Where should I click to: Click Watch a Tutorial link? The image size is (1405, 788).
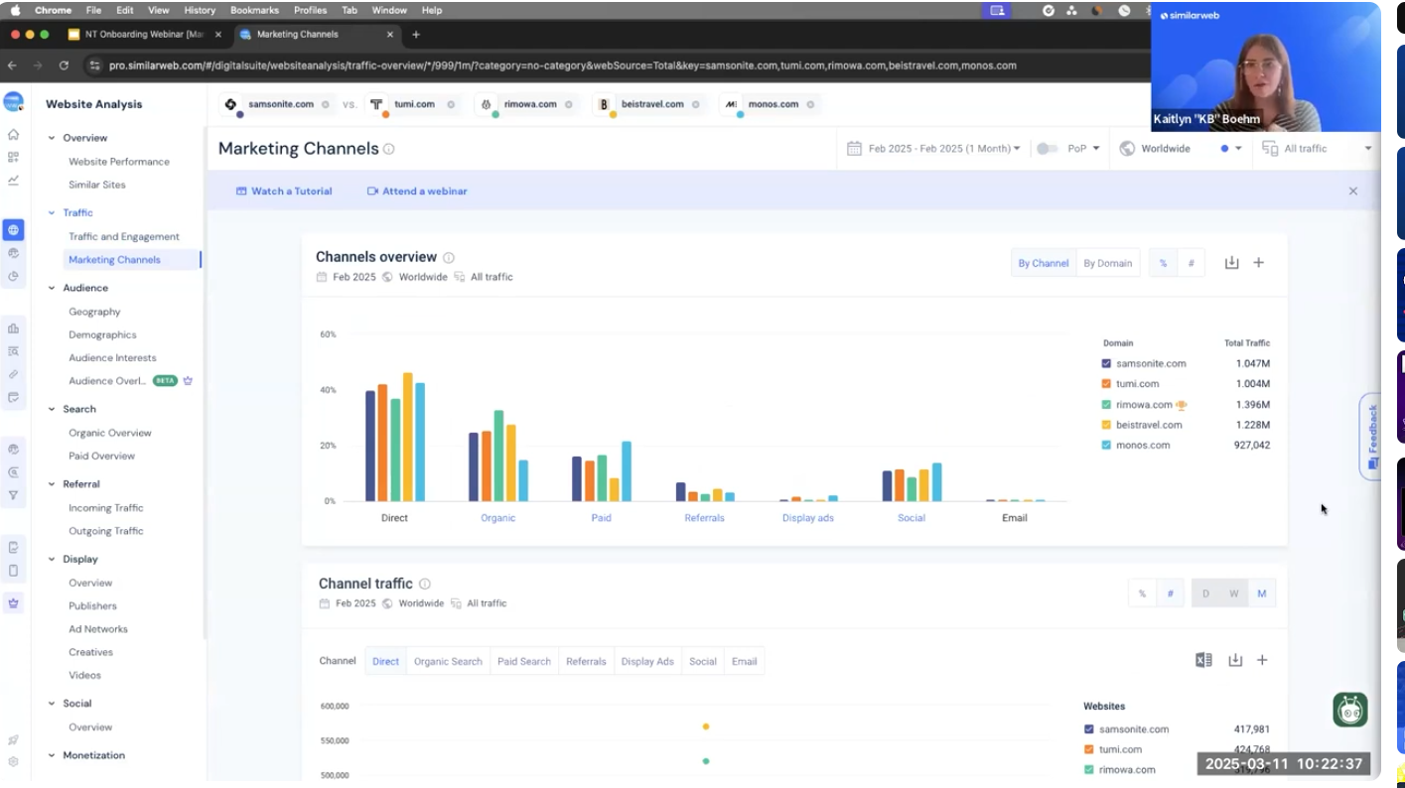(284, 191)
